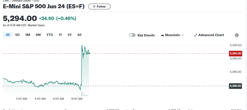This screenshot has width=247, height=110.
Task: Click the chart's latest price endpoint dot
Action: point(89,53)
